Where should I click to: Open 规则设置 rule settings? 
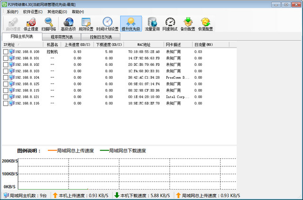(86, 24)
